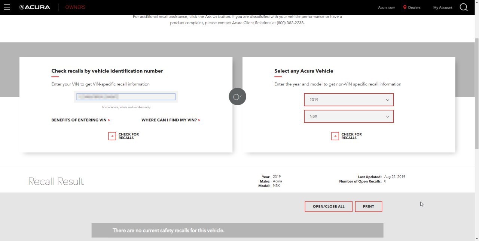Visit Acura.com link in header

point(387,7)
